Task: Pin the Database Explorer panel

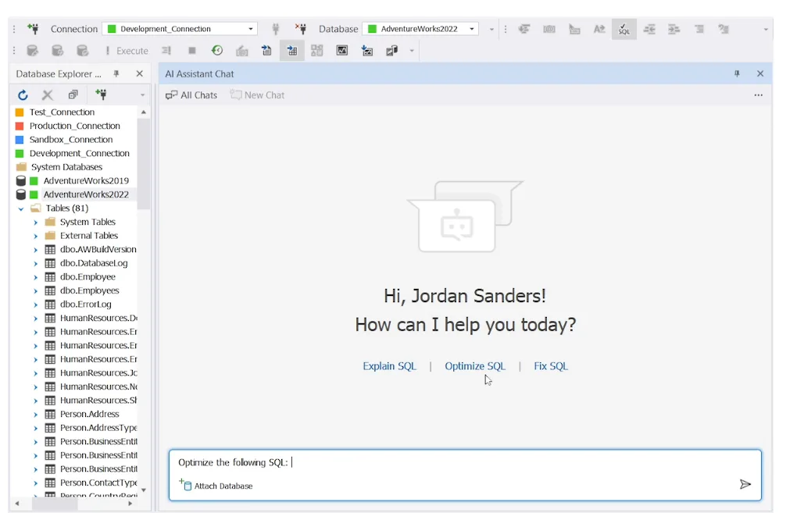Action: pyautogui.click(x=116, y=74)
